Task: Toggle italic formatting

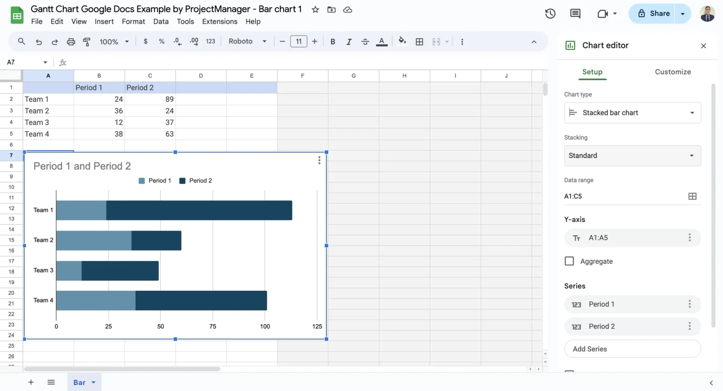Action: [349, 42]
